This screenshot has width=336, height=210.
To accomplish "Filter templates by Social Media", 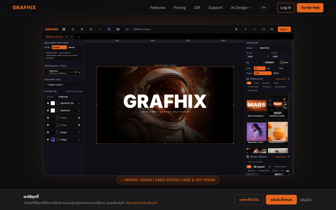I will pos(280,87).
